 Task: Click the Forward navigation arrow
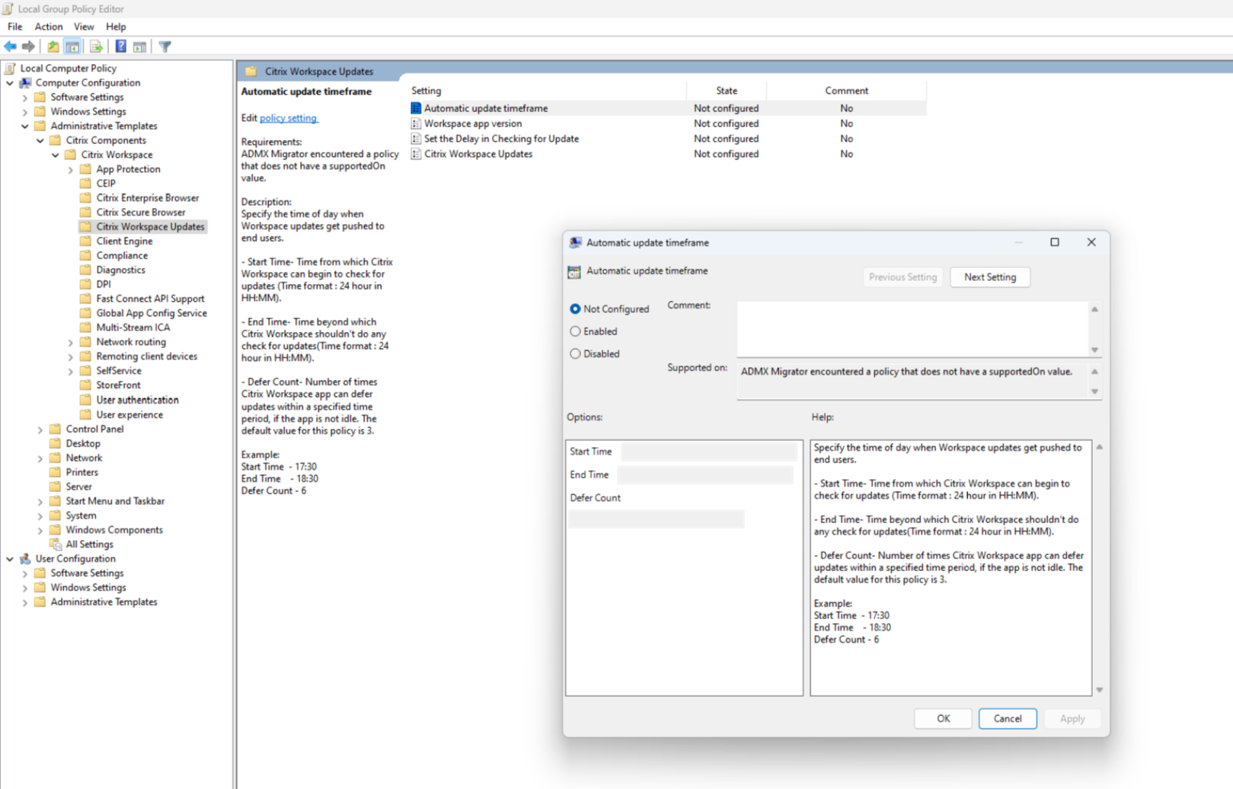coord(29,46)
